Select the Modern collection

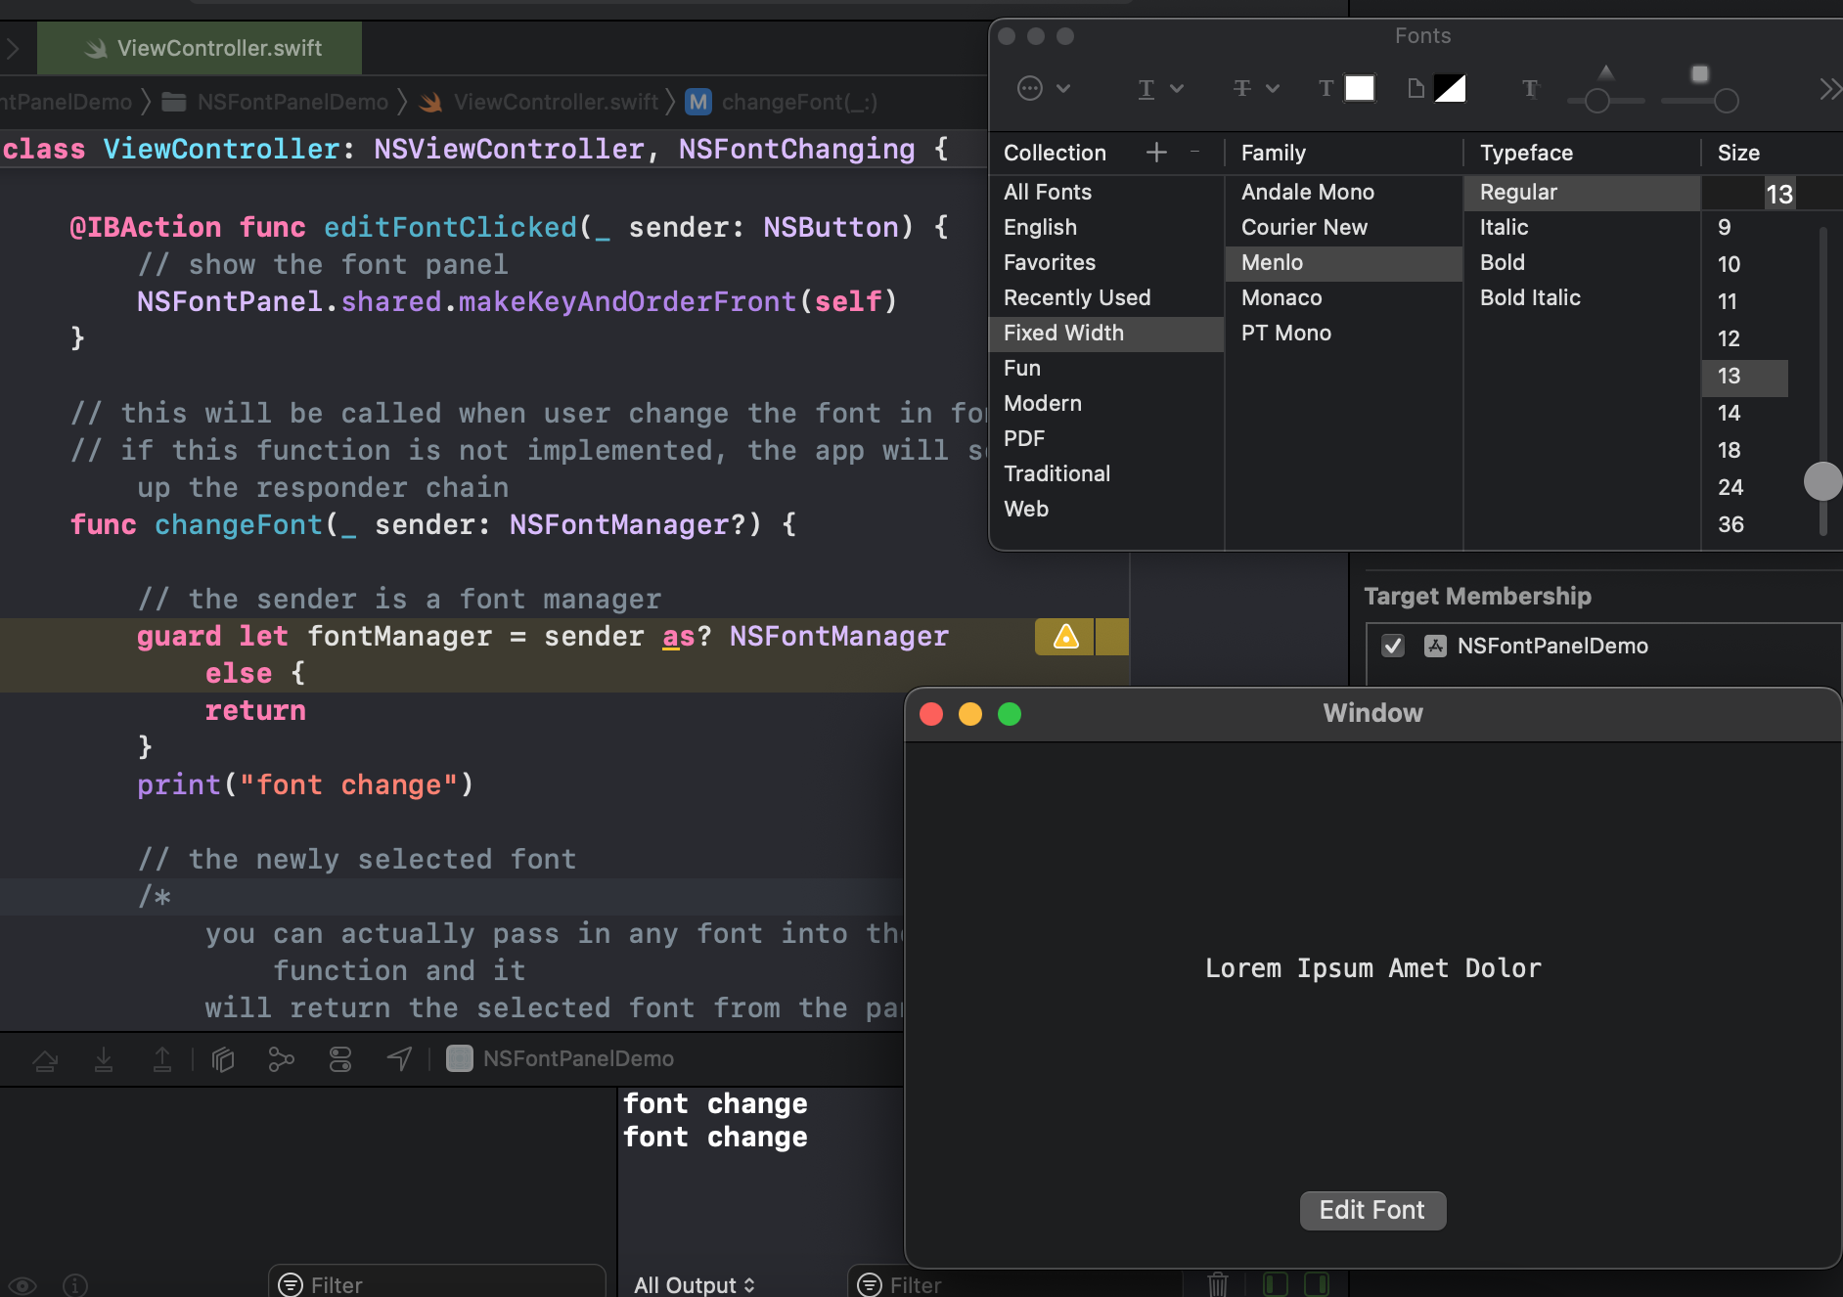[1106, 403]
